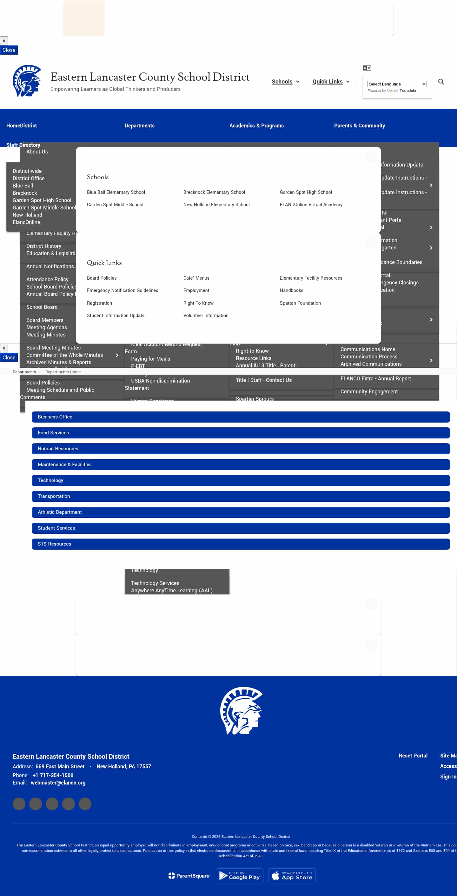Click Eastern Lancaster County School District title
The width and height of the screenshot is (457, 896).
[x=150, y=77]
